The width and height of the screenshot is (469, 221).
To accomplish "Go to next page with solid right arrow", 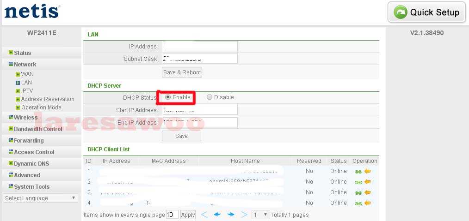I will click(231, 215).
